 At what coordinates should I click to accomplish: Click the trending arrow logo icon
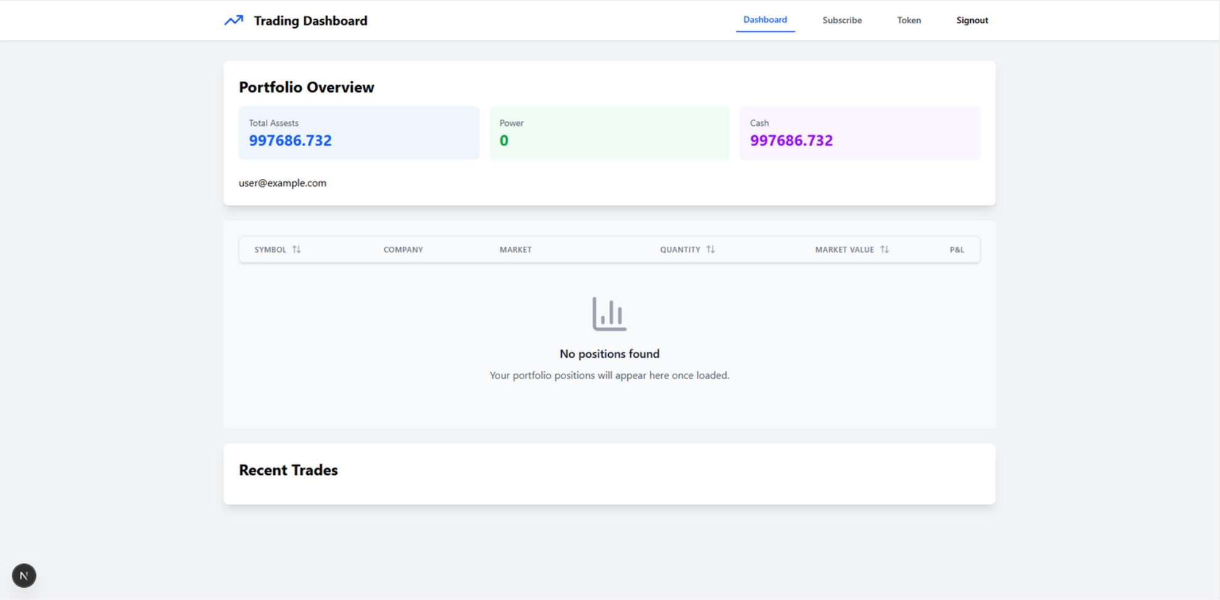click(x=233, y=20)
